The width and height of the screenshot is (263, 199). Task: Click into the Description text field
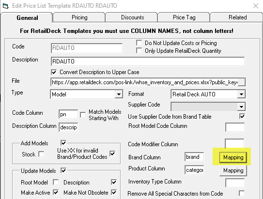[x=148, y=61]
